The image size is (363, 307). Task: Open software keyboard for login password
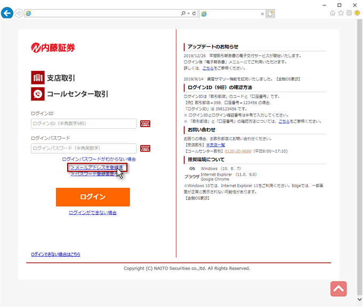pos(145,148)
